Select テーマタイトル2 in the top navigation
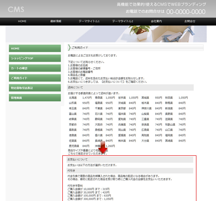216x201 pixels. click(123, 21)
